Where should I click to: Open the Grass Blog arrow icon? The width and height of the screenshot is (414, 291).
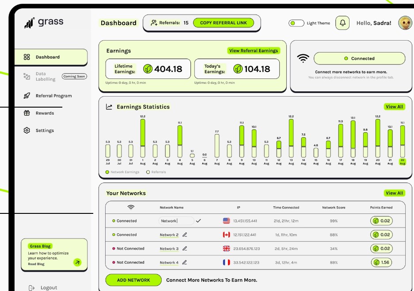pos(77,262)
